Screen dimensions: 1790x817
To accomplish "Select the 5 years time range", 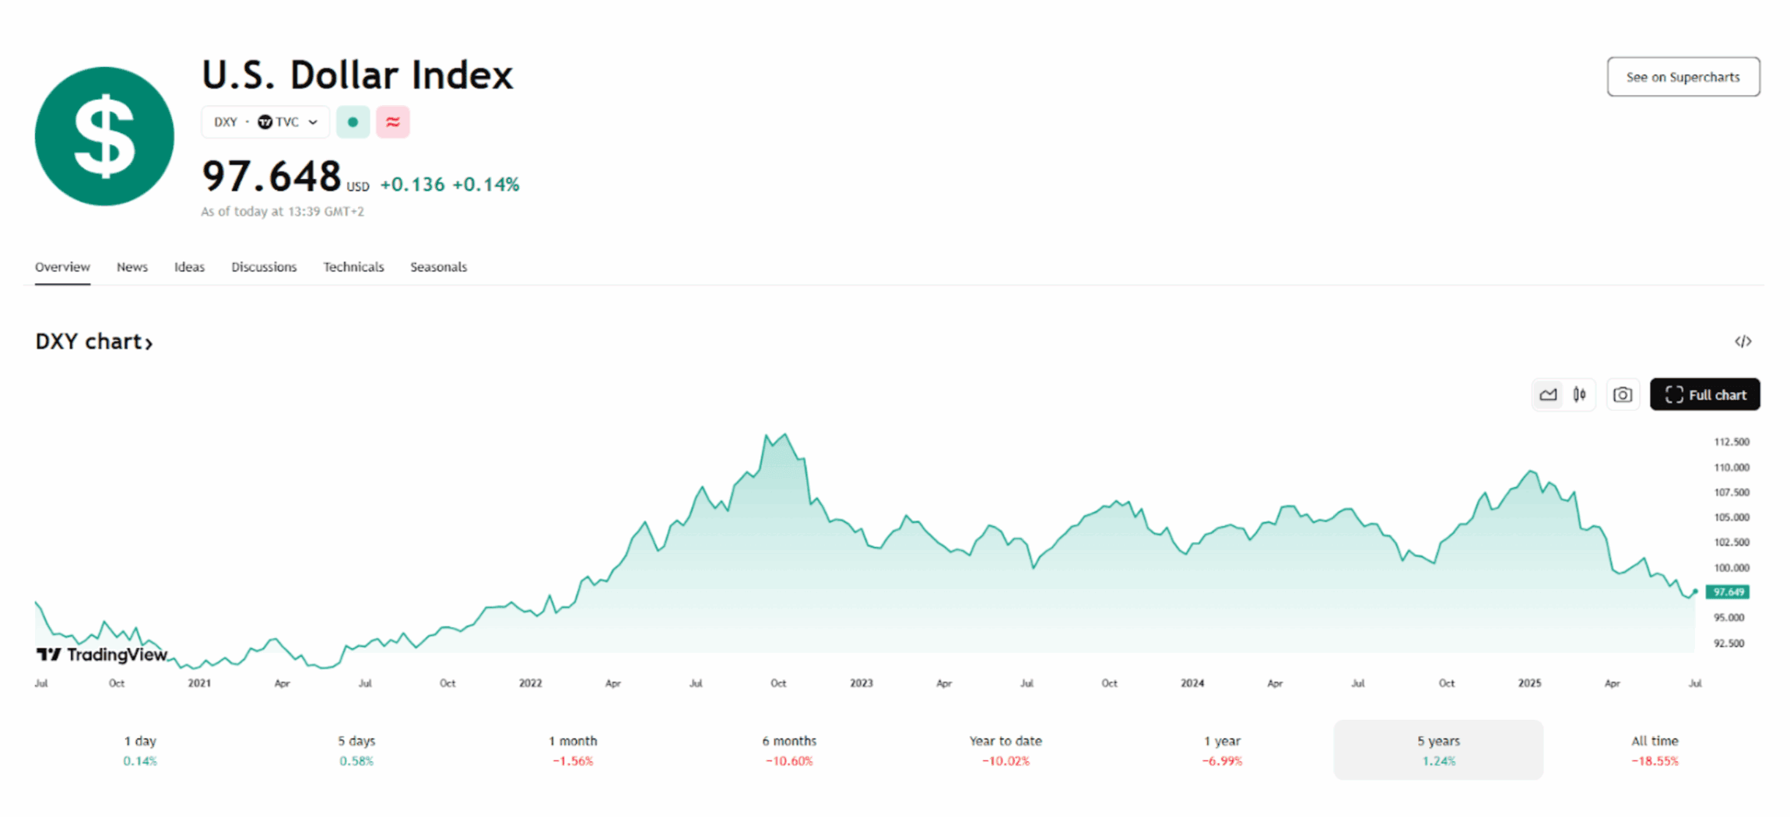I will 1437,750.
